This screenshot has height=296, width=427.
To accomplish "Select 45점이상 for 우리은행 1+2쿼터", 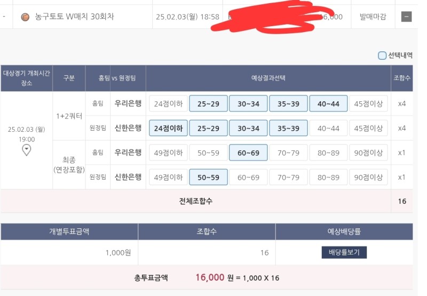I will 368,103.
